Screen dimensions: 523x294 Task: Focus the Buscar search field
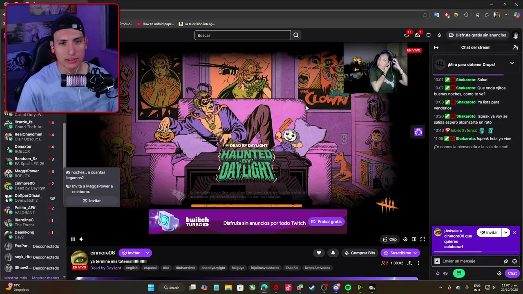(243, 35)
